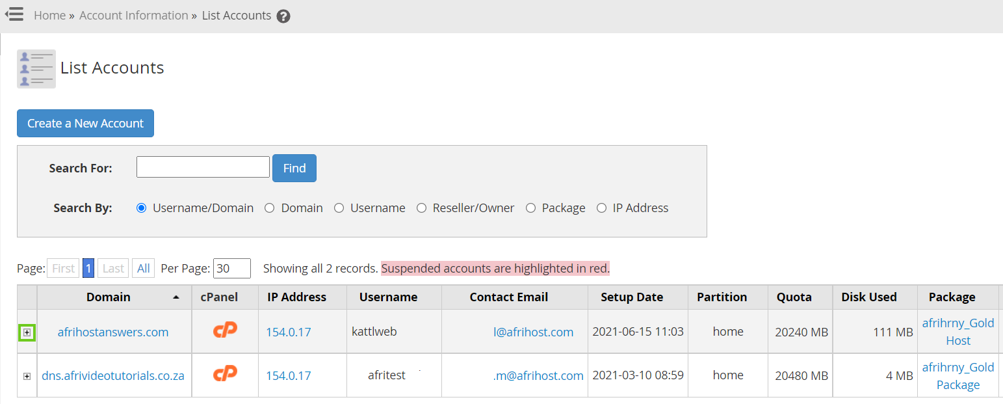Open cPanel for afrihostanswers.com
This screenshot has width=1003, height=404.
pos(225,330)
